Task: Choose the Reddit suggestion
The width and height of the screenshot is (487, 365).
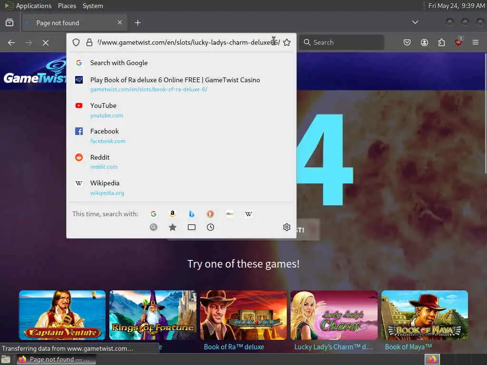Action: [181, 162]
